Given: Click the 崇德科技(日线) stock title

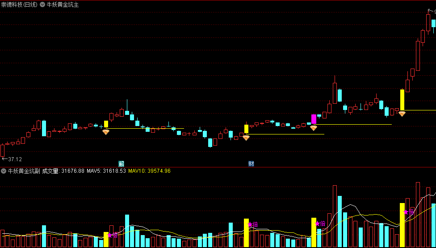Looking at the screenshot, I should 19,5.
